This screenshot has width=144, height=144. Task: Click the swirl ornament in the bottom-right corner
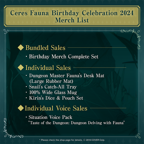pyautogui.click(x=138, y=136)
